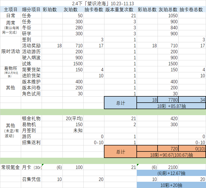Click the 常规氪金 category cell
206x188 pixels.
10,167
